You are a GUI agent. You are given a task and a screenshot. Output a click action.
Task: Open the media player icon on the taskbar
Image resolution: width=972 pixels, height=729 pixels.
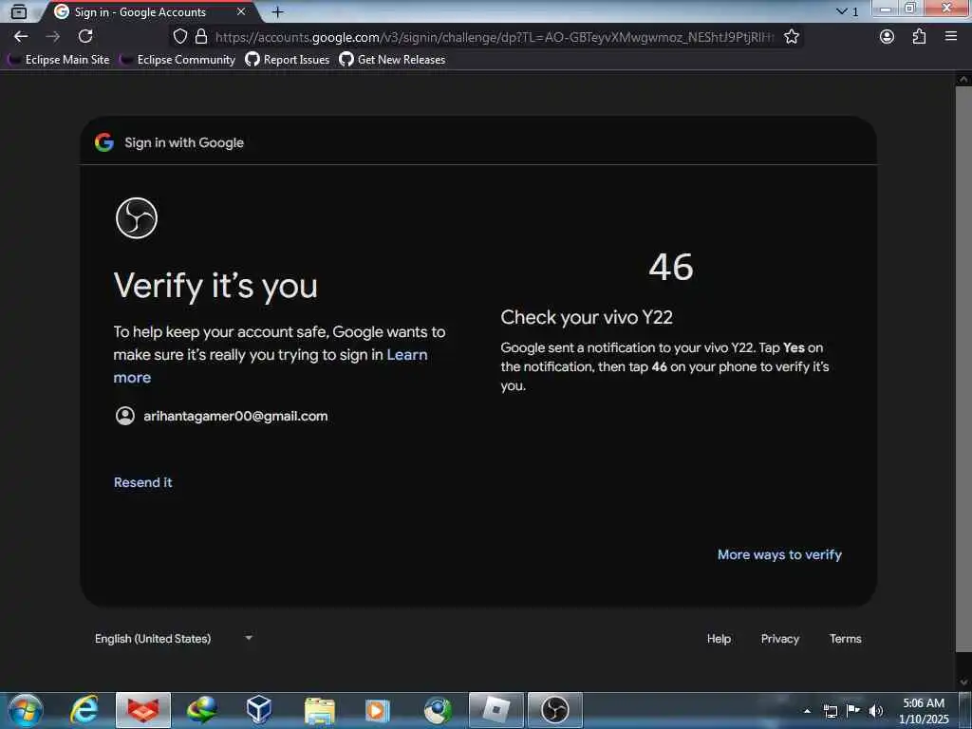click(377, 710)
